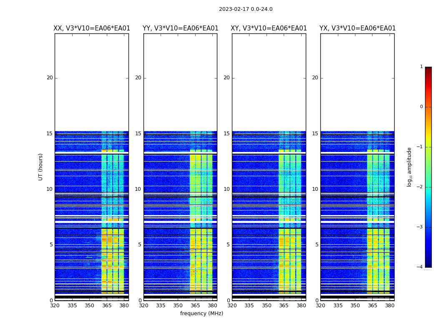Click the 320 tick label under XX panel

(55, 306)
